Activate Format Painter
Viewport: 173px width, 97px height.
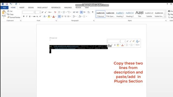[14, 17]
